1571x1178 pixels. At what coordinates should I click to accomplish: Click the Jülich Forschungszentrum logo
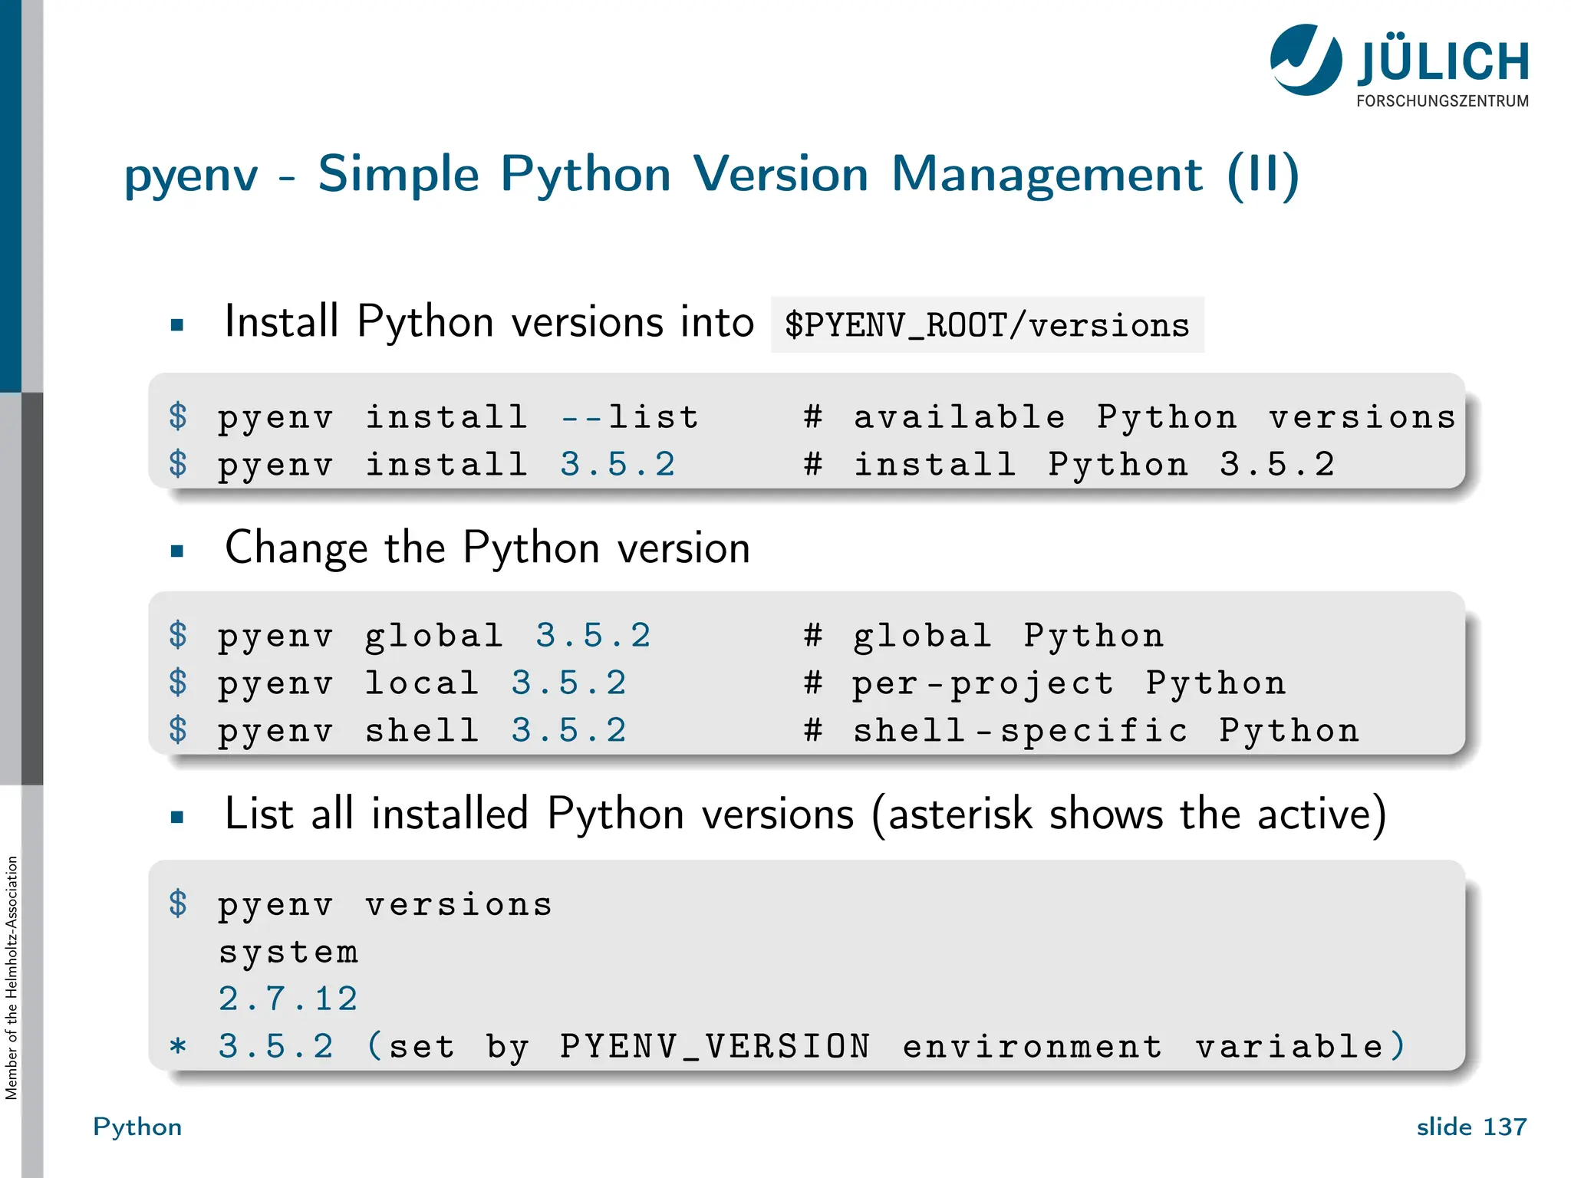[x=1399, y=66]
